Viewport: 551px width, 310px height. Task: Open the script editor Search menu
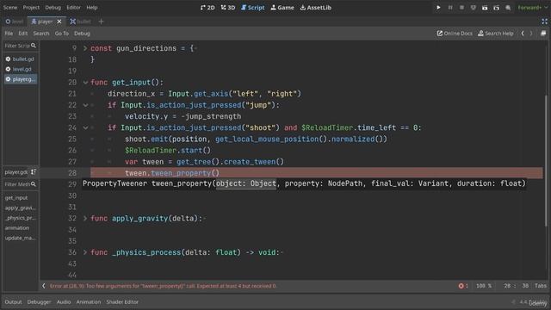pyautogui.click(x=41, y=34)
